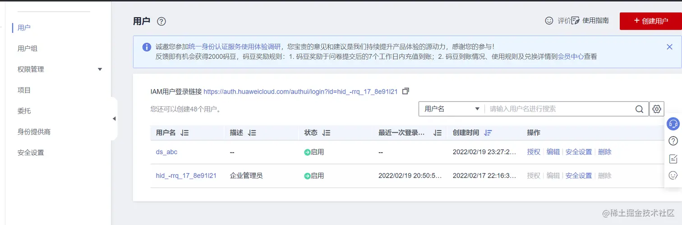Copy the IAM login link icon
Viewport: 682px width, 225px height.
pos(406,91)
